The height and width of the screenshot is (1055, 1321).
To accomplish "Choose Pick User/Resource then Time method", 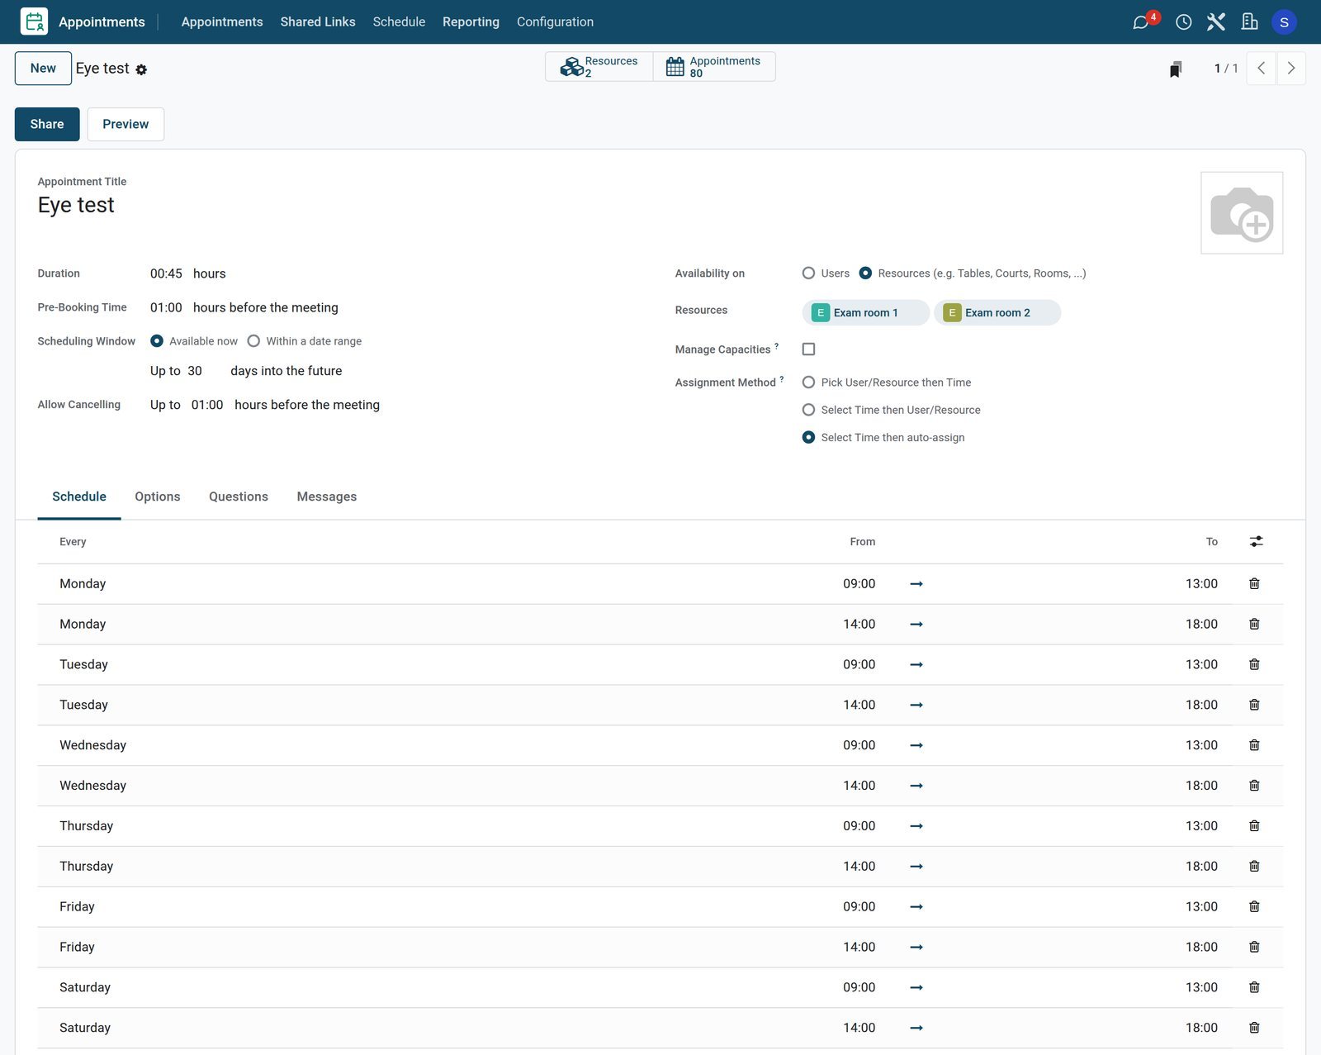I will pos(809,383).
